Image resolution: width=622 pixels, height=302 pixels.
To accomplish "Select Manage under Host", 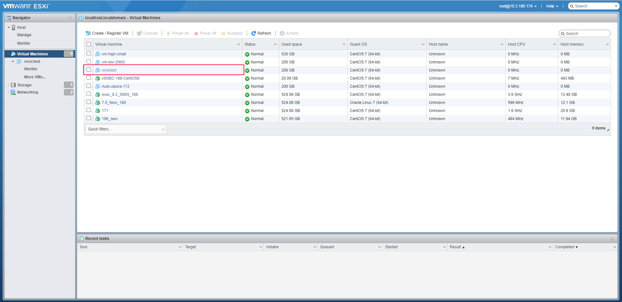I will (24, 35).
